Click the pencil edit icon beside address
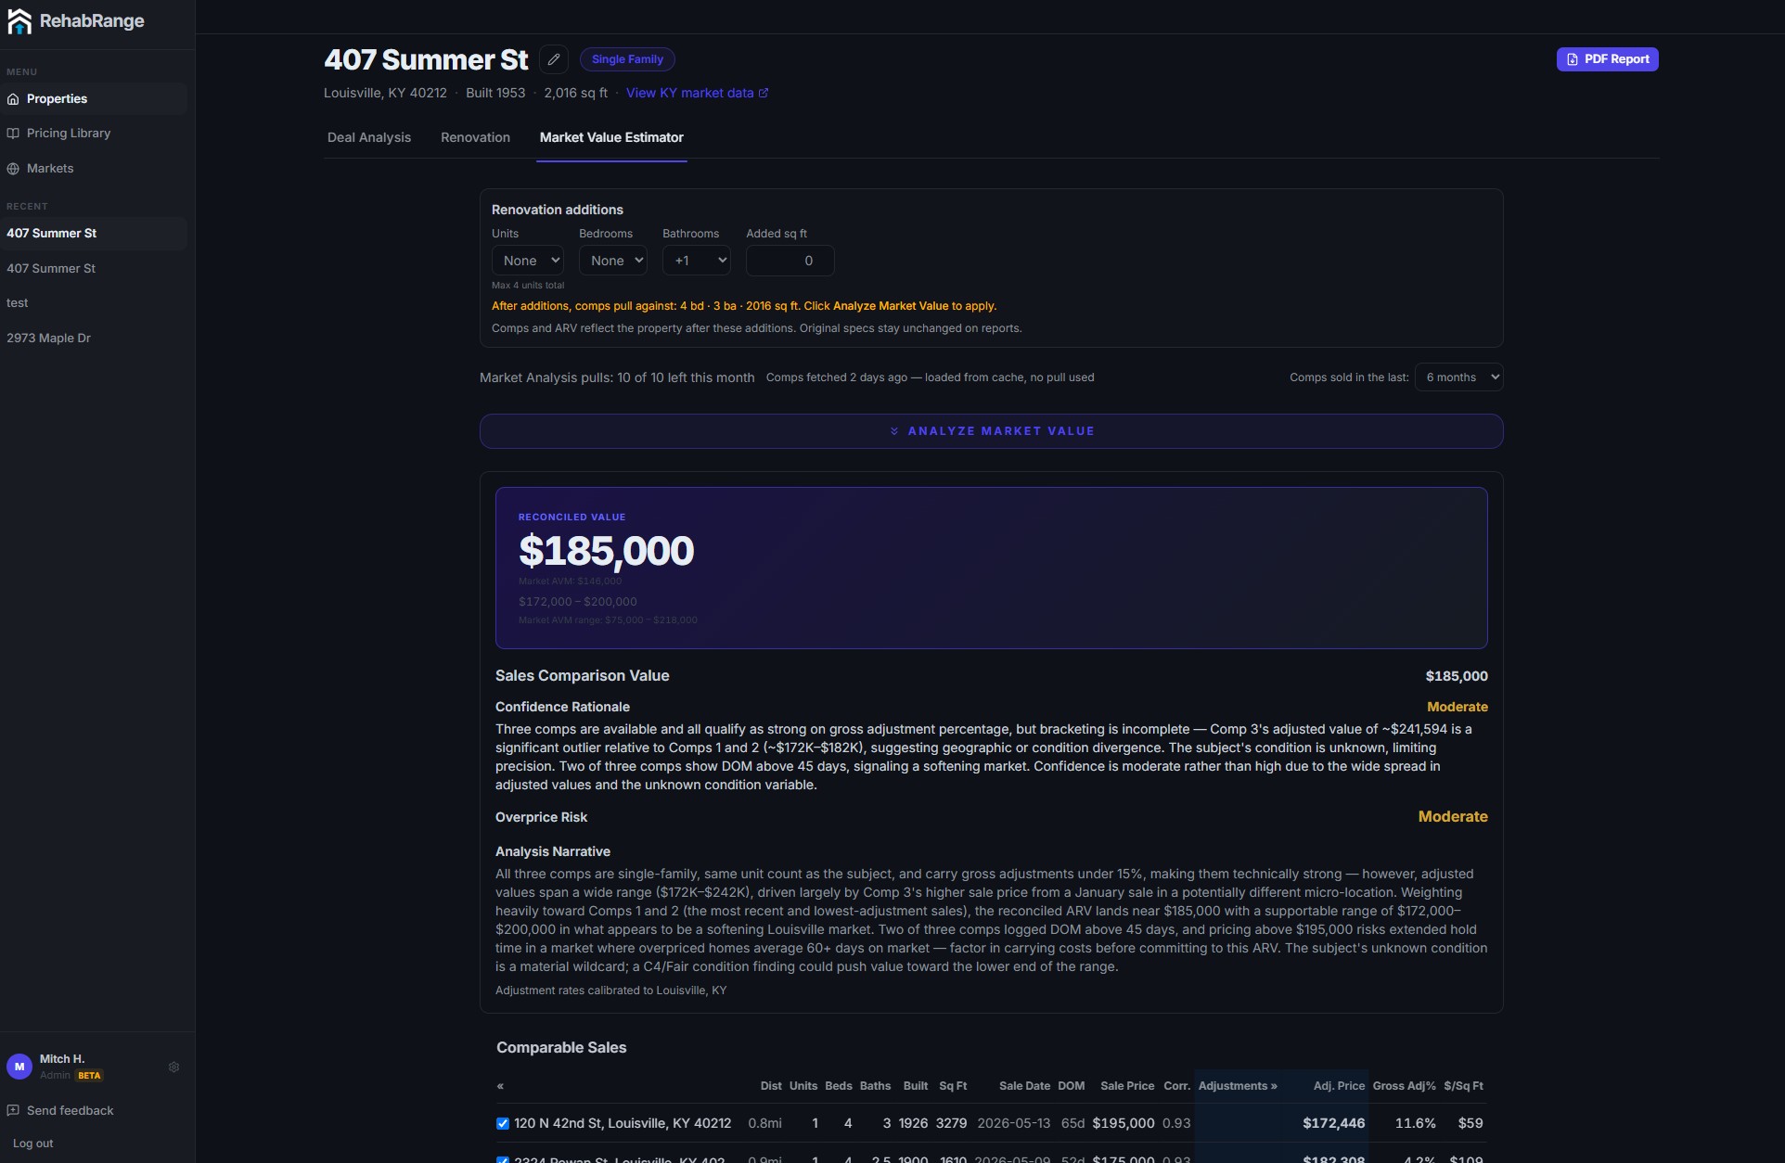This screenshot has width=1785, height=1163. [554, 59]
